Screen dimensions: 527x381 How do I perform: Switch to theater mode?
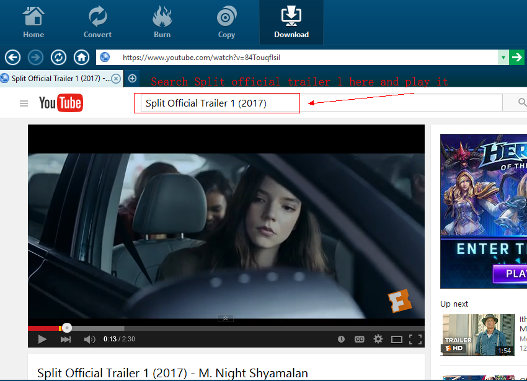397,339
